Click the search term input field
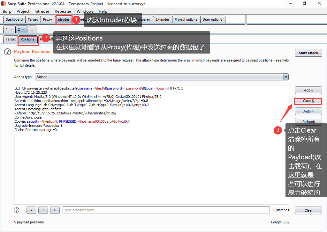Screen dimensions: 327x232 (x=166, y=210)
